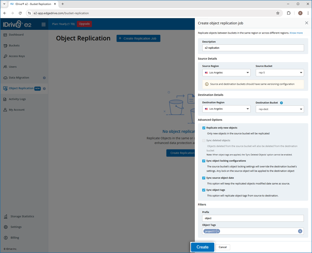Bookmark this page with star icon
The image size is (312, 253).
[278, 13]
